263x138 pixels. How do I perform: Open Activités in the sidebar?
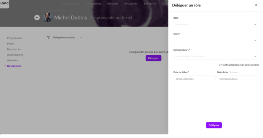point(12,60)
